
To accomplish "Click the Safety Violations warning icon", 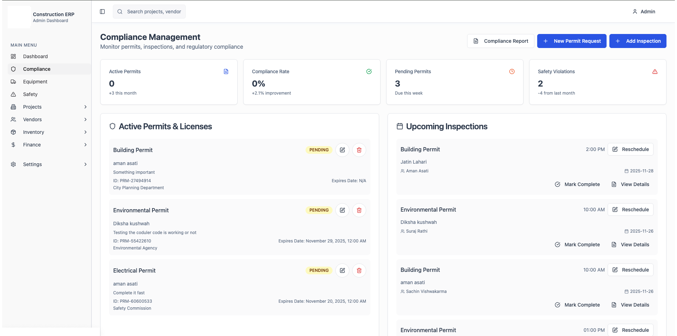I will [655, 71].
